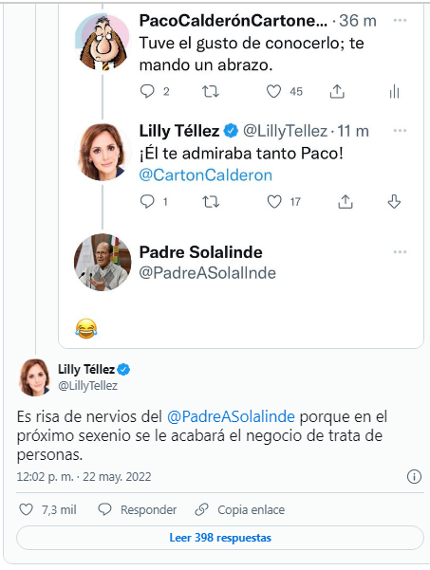Share Lilly Téllez's reply tweet
The image size is (430, 570).
point(346,201)
